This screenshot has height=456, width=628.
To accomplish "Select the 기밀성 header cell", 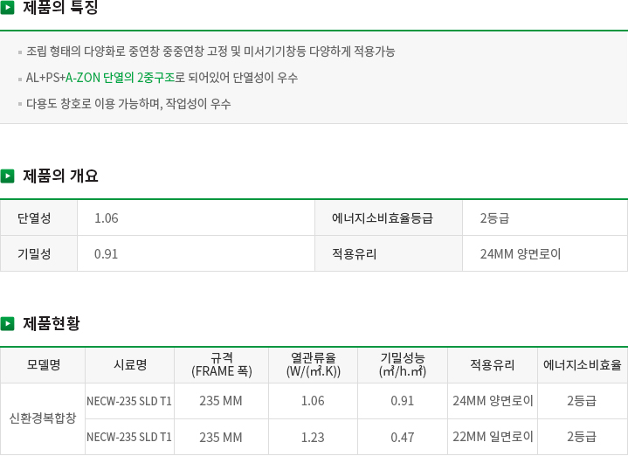I will [x=38, y=253].
